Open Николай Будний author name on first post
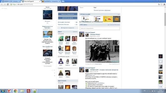The image size is (166, 93). (90, 33)
